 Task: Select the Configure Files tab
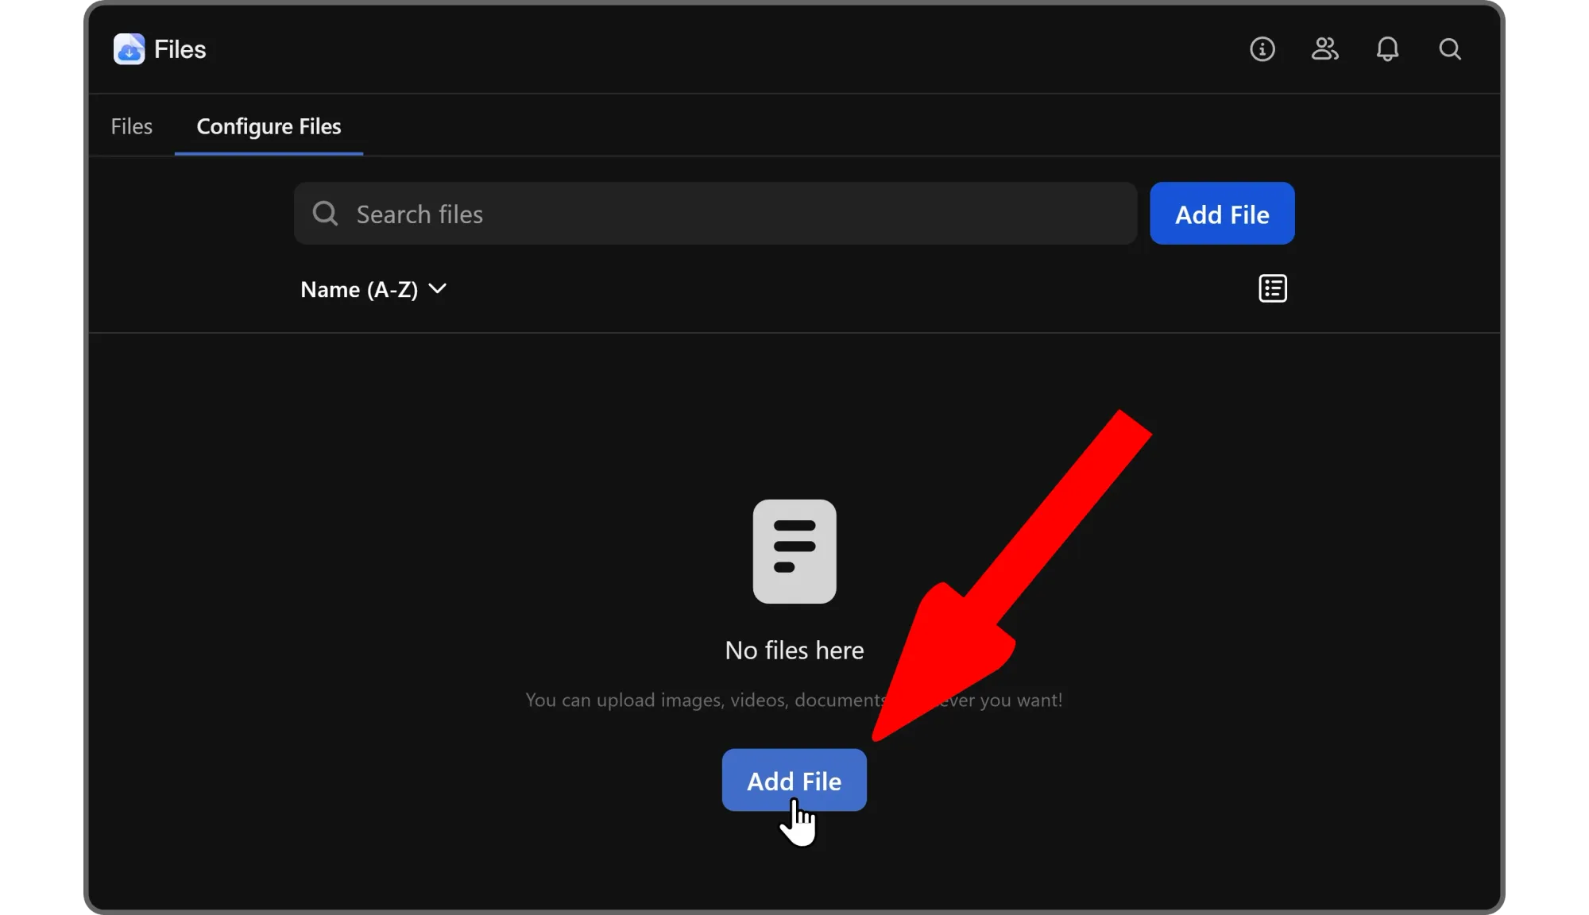(269, 126)
